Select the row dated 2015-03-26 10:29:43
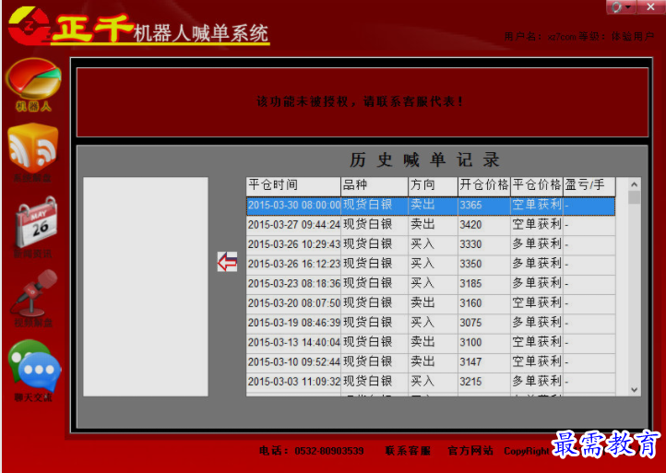 point(431,244)
